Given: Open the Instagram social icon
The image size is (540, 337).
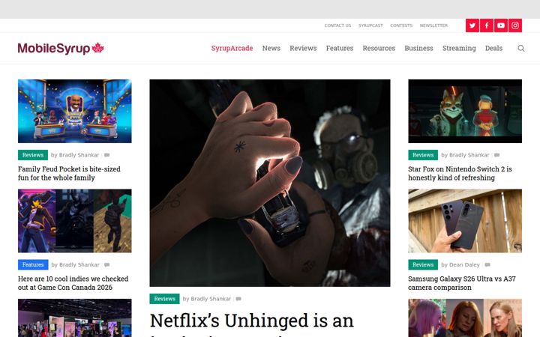Looking at the screenshot, I should (515, 25).
